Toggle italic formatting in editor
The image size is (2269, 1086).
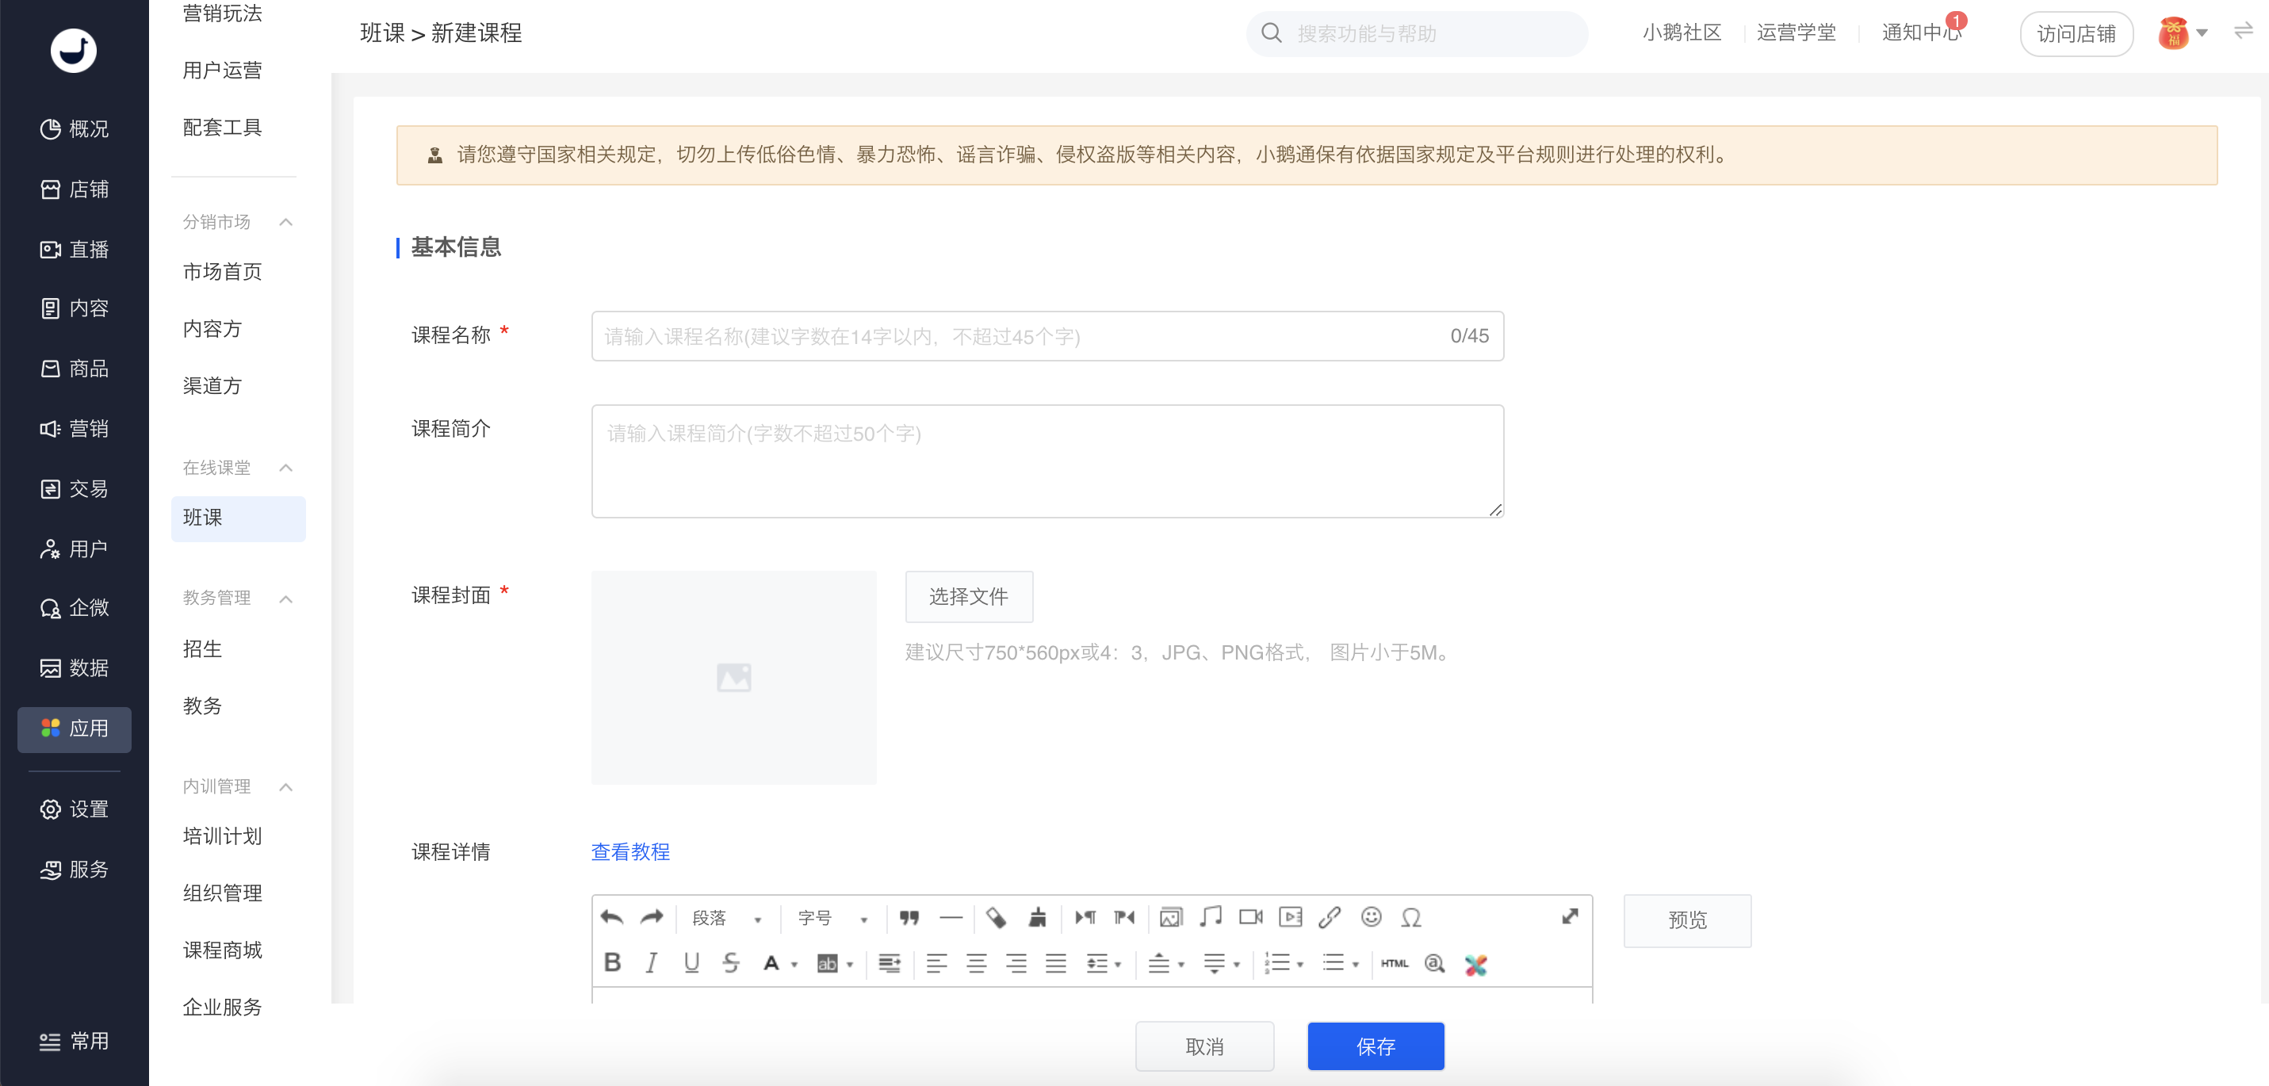tap(652, 962)
